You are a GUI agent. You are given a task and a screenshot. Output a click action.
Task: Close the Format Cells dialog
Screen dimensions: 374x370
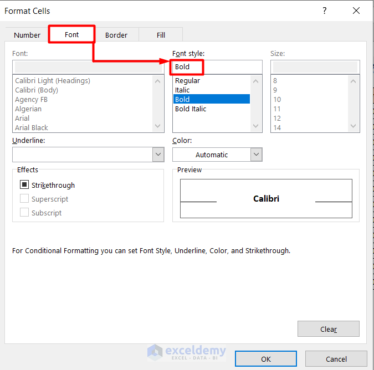(x=356, y=11)
